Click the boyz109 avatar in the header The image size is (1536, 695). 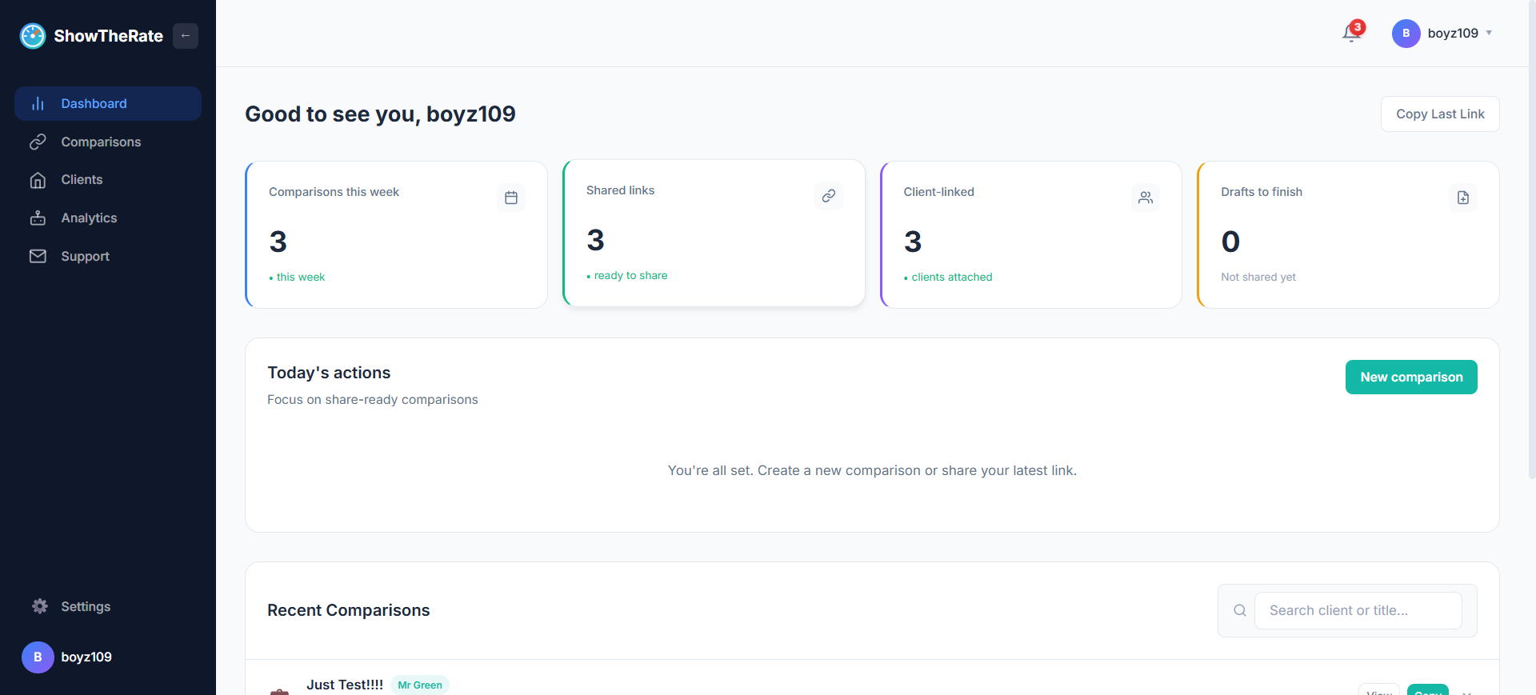(1406, 34)
